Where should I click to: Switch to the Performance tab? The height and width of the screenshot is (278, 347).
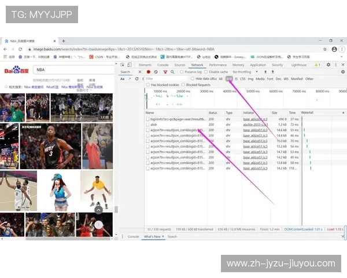click(218, 65)
